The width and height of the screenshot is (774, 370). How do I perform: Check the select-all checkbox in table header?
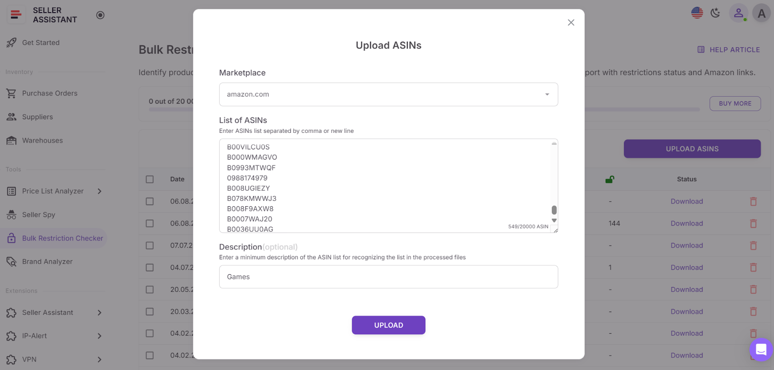pos(149,179)
